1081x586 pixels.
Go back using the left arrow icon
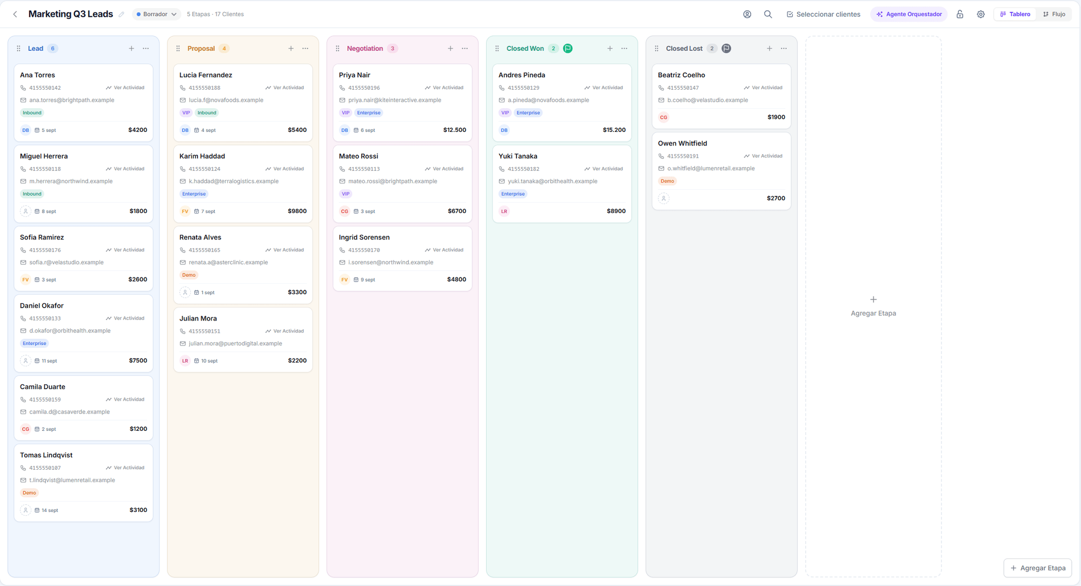pos(15,14)
